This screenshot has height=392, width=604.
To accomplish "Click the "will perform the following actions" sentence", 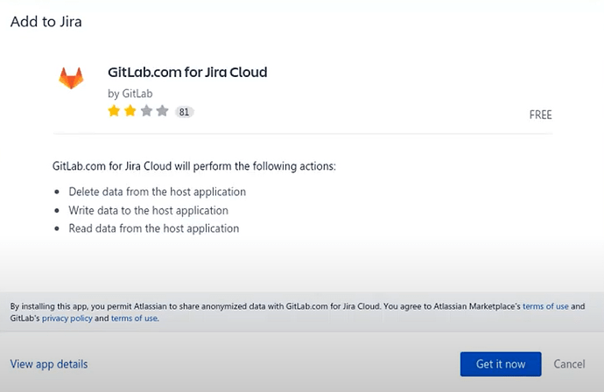I will [x=193, y=165].
